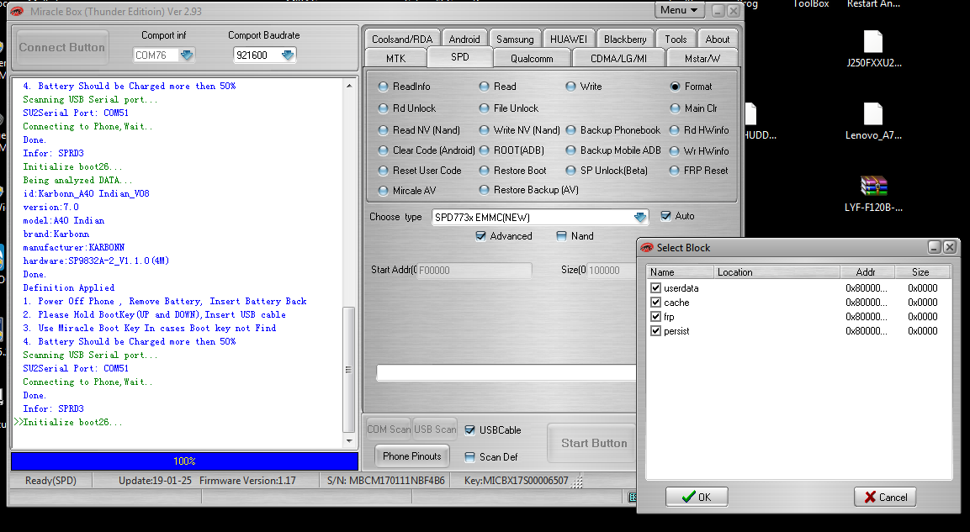Uncheck the frp block checkbox
The width and height of the screenshot is (970, 532).
(655, 316)
